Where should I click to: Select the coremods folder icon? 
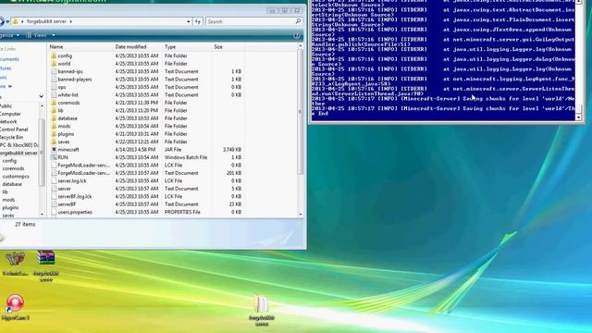[54, 103]
